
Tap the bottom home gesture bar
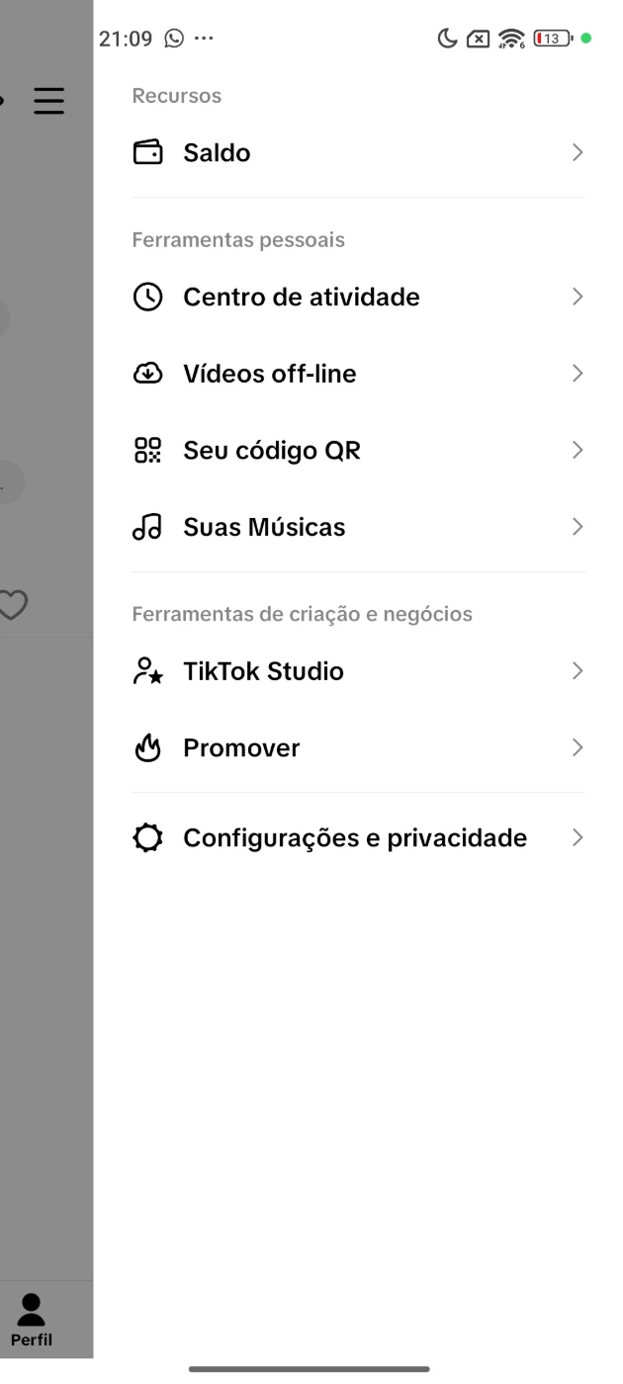point(310,1369)
